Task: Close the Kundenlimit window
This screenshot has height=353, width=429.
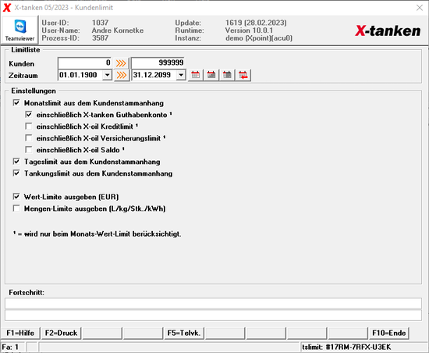Action: pos(420,8)
